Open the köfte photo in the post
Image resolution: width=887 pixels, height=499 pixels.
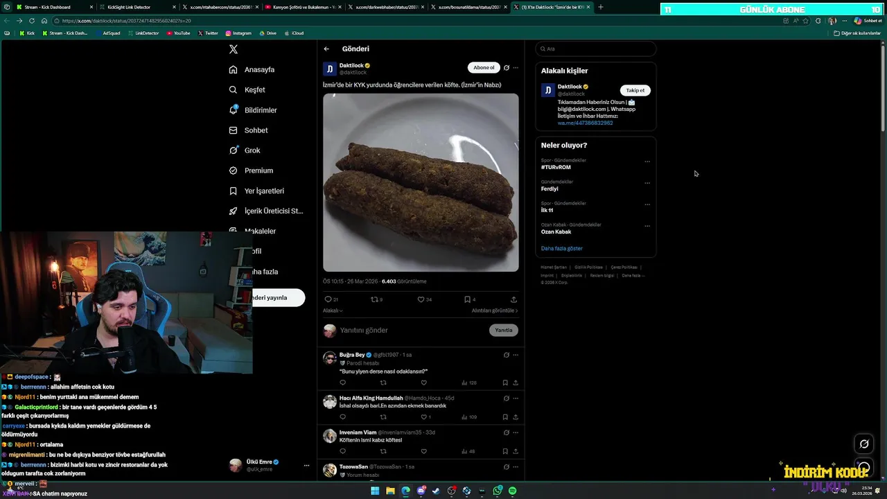point(421,182)
